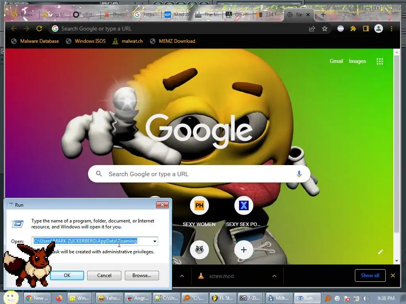The width and height of the screenshot is (406, 304).
Task: Bookmark this tab with the star icon
Action: pyautogui.click(x=325, y=28)
